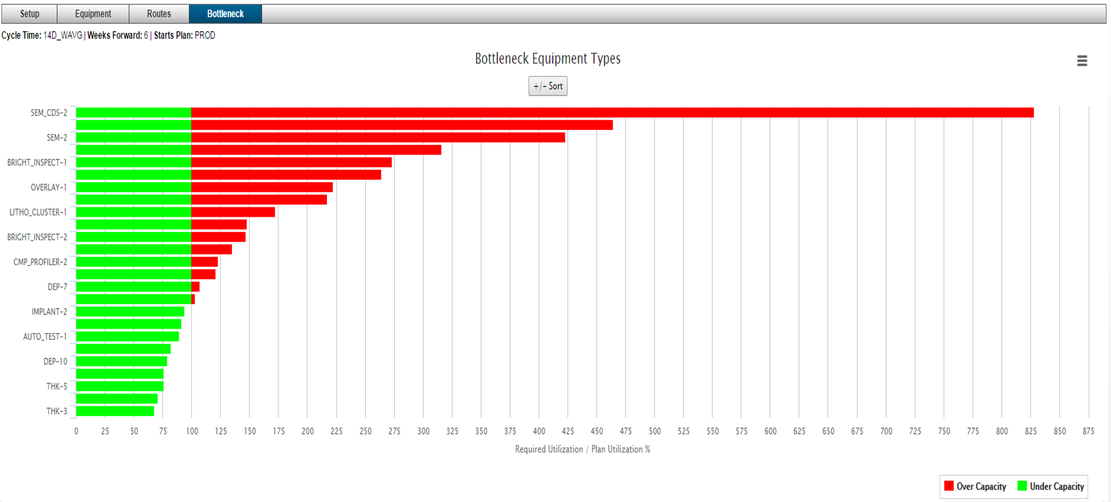Click the red Over Capacity swatch
The width and height of the screenshot is (1111, 502).
tap(949, 486)
